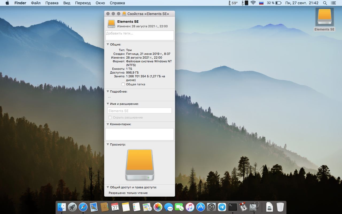Open Finder from the Dock
The width and height of the screenshot is (342, 214).
[62, 207]
